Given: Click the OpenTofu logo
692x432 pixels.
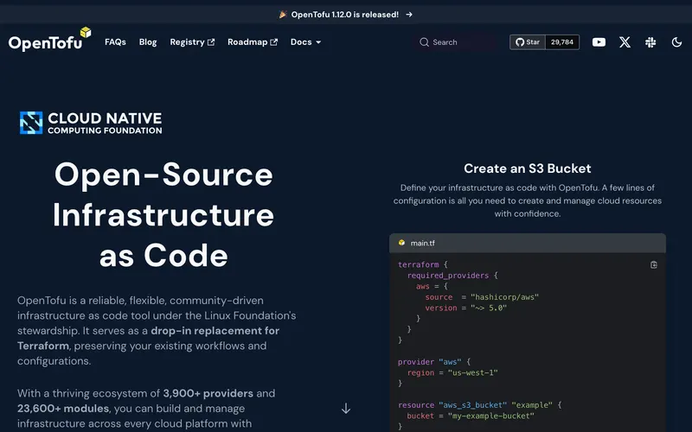Looking at the screenshot, I should point(49,40).
